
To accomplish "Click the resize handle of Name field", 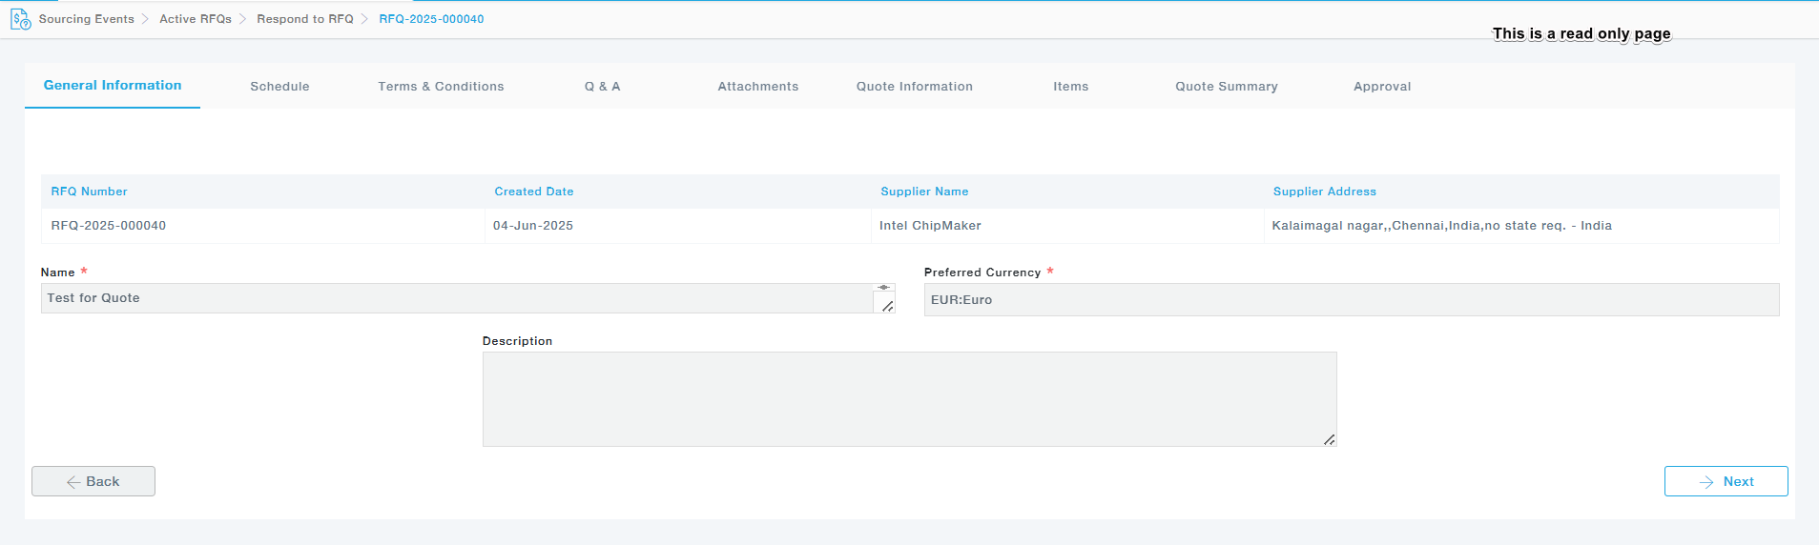I will point(887,306).
